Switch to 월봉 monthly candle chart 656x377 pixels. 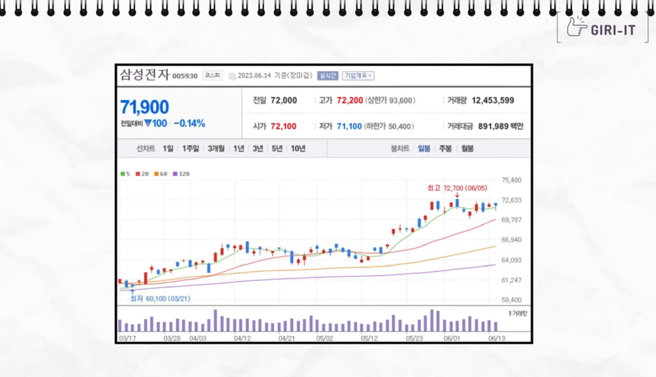467,149
